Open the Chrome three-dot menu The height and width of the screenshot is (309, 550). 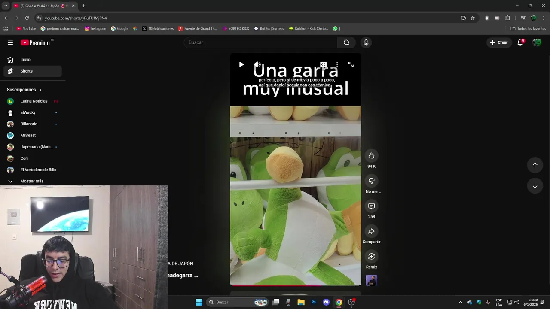544,18
